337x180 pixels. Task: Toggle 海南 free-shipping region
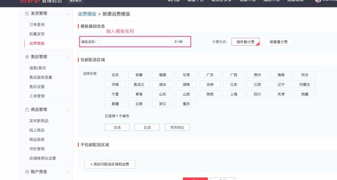[281, 75]
